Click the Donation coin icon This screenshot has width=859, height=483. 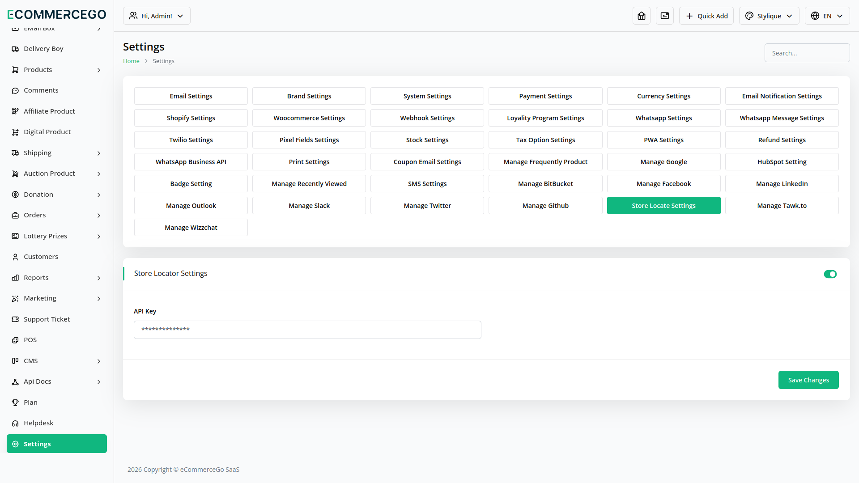(x=15, y=195)
